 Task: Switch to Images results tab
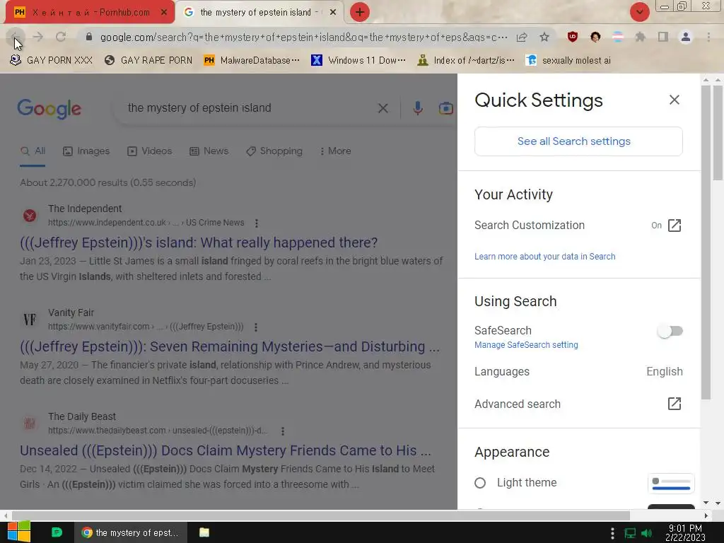coord(86,151)
